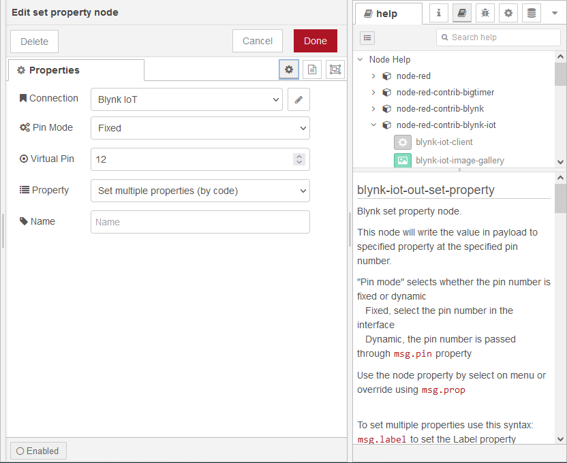Viewport: 567px width, 463px height.
Task: Toggle the help topics list icon
Action: coord(367,37)
